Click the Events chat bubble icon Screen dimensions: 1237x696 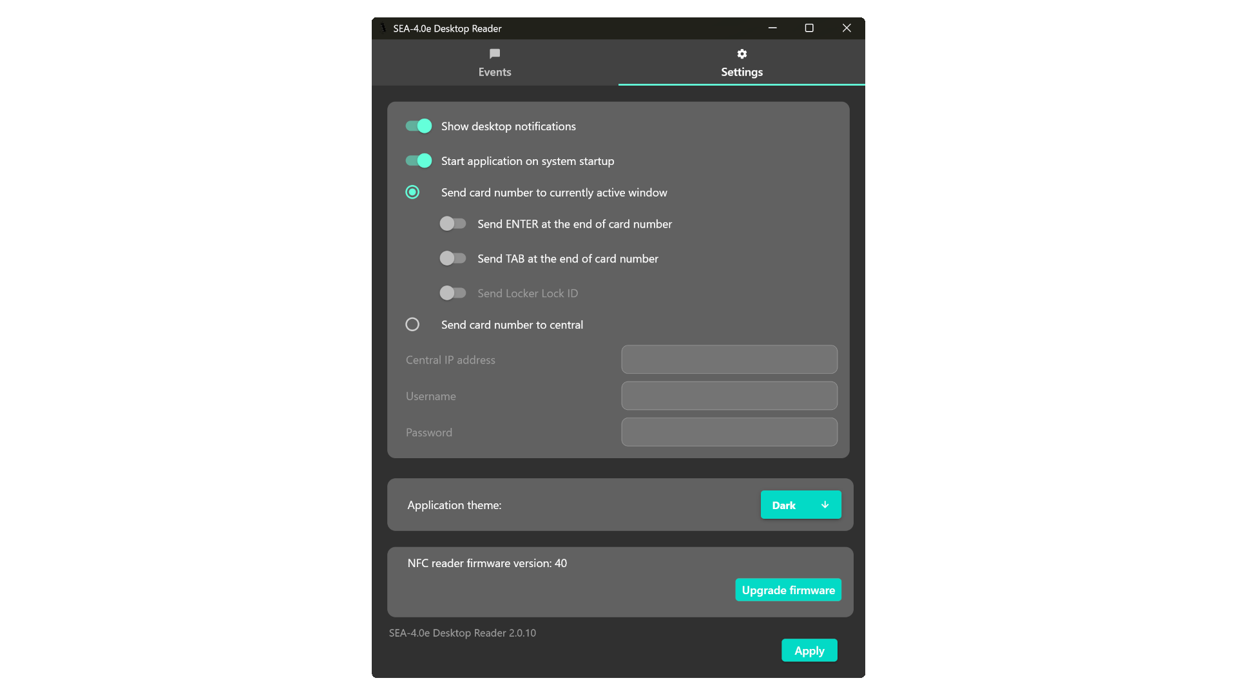[x=495, y=53]
